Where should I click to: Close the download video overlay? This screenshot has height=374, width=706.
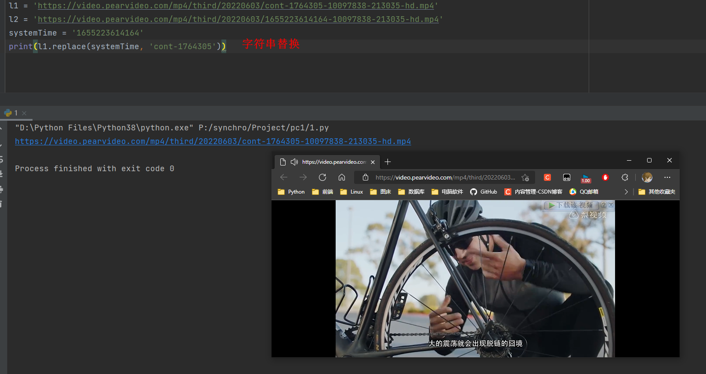tap(611, 205)
